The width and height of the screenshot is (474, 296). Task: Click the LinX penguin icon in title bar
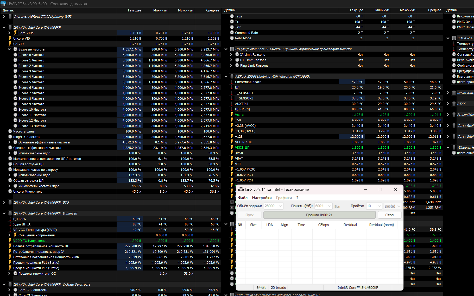pyautogui.click(x=241, y=190)
